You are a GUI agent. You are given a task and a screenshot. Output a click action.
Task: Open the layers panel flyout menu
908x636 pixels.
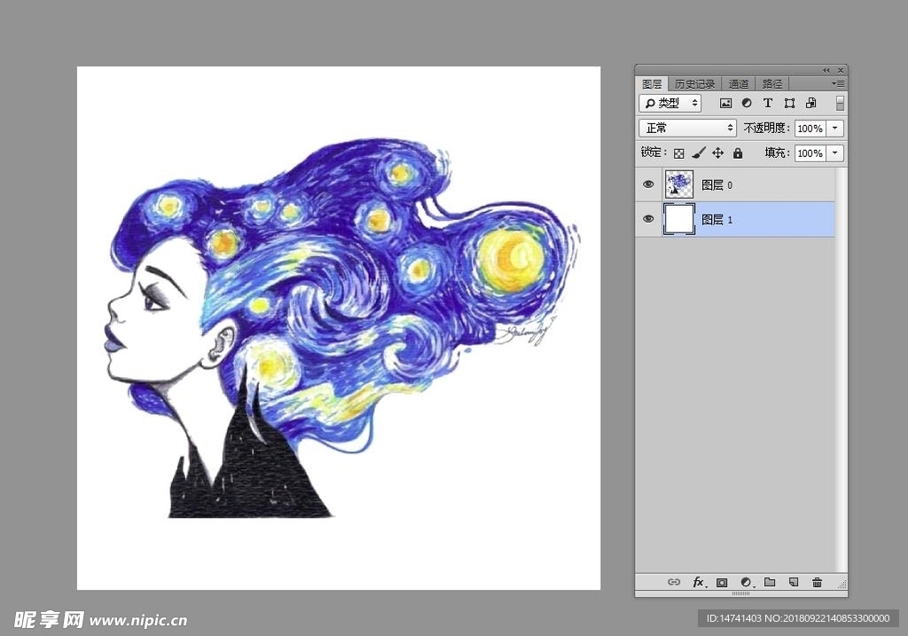coord(838,84)
